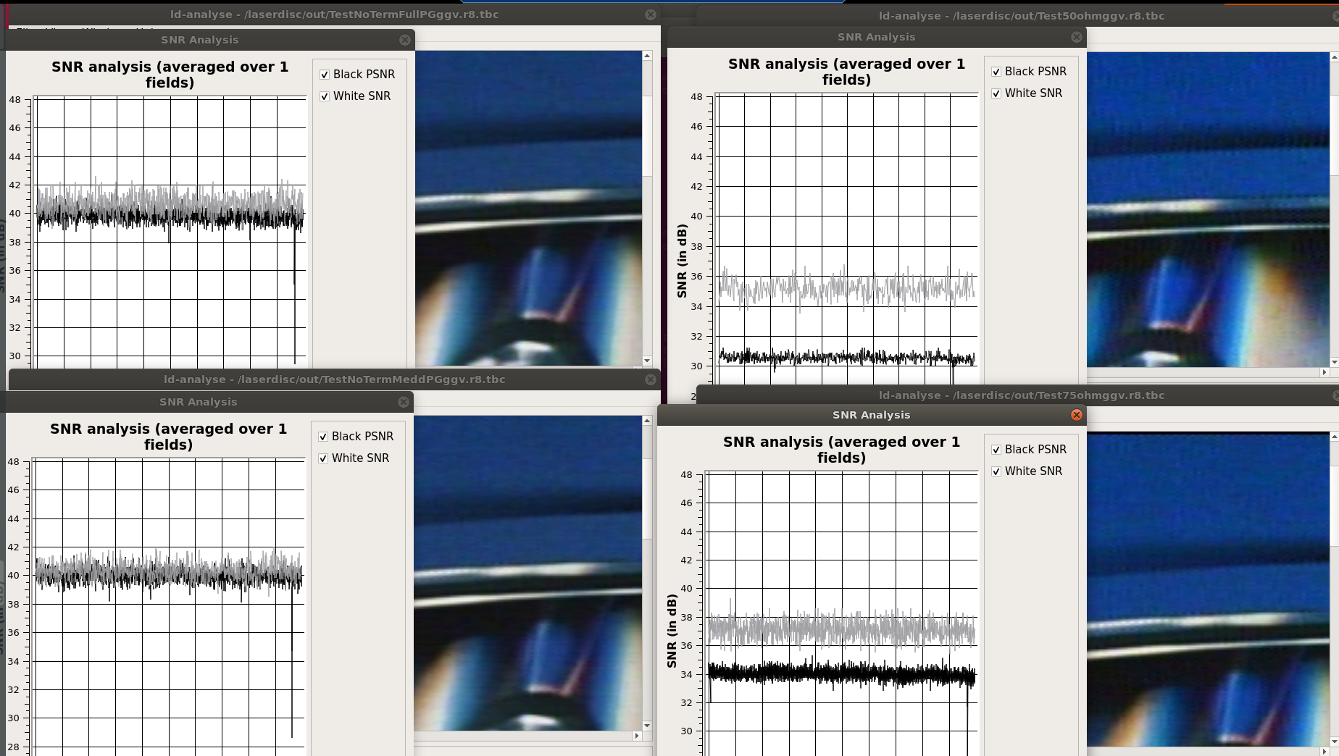Screen dimensions: 1339x756
Task: Click scroll-down arrow in the TestNoTermFullPG video view
Action: [647, 361]
